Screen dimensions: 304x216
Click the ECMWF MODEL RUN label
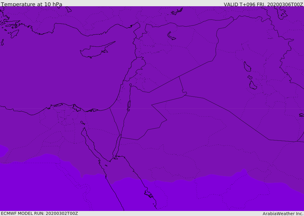pyautogui.click(x=39, y=213)
